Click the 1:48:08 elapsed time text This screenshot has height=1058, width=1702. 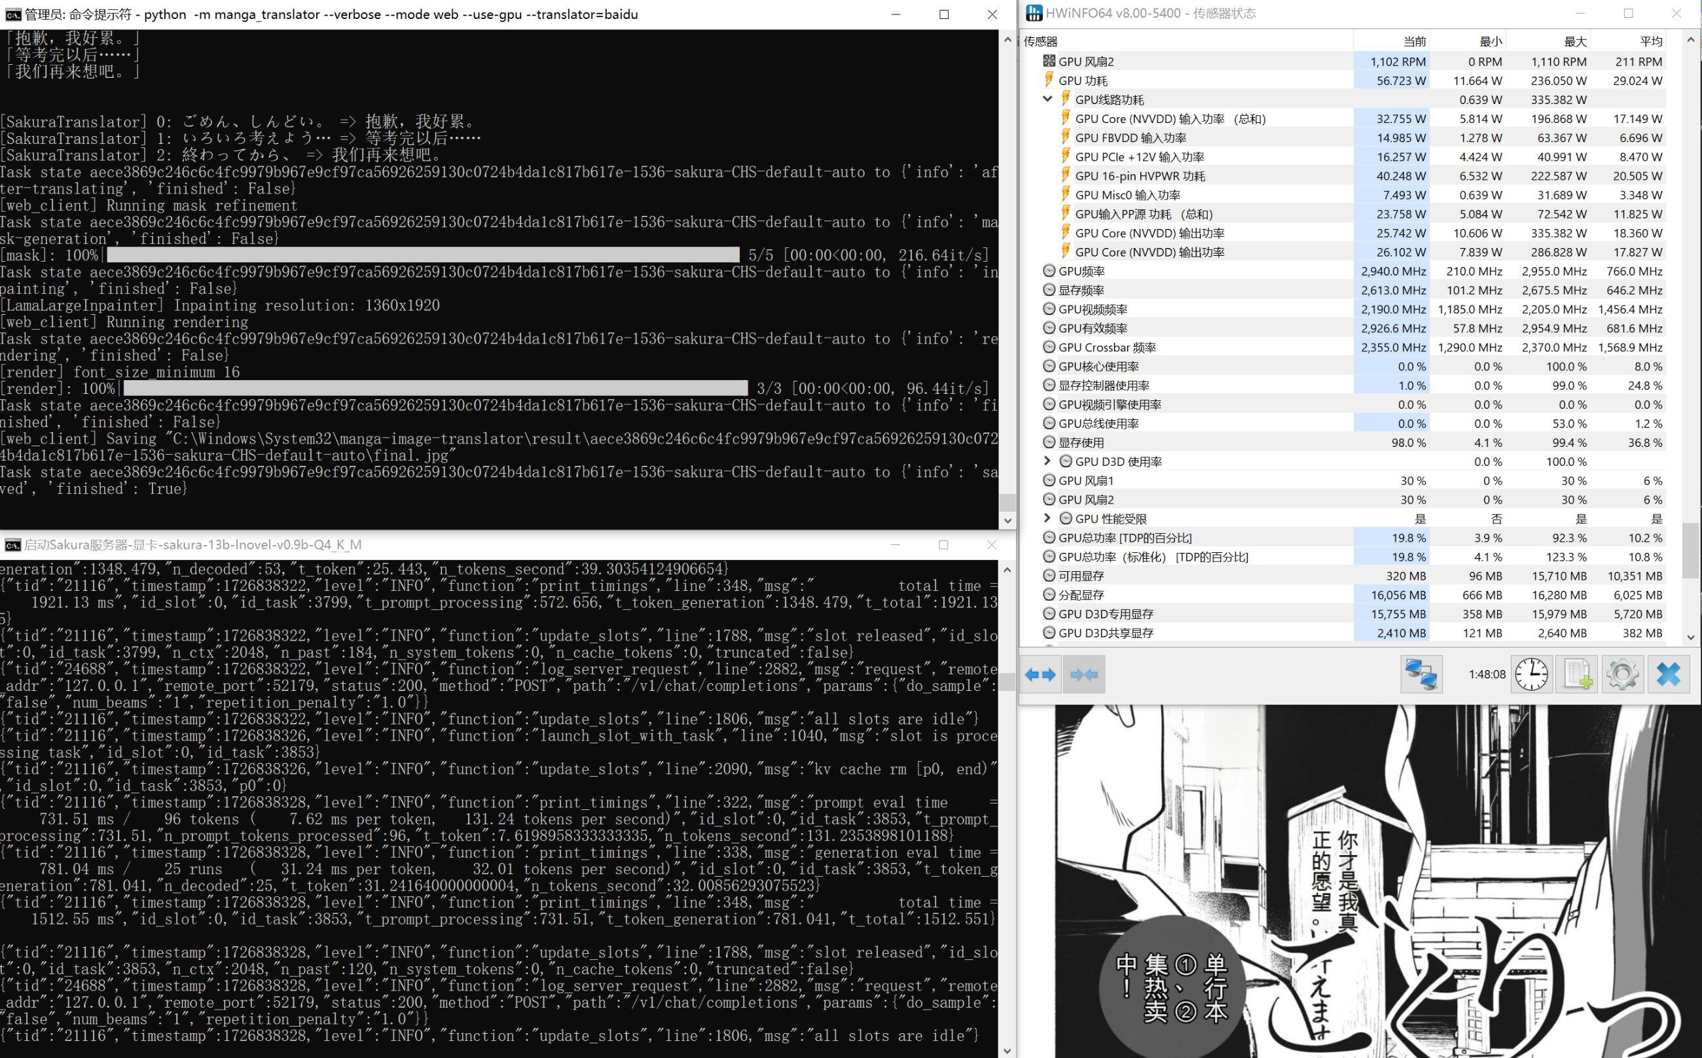1487,675
